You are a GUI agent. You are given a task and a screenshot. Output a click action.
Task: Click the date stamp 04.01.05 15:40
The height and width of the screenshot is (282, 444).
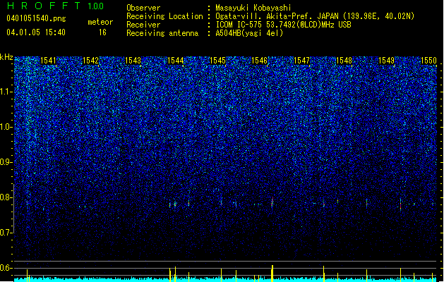click(36, 32)
